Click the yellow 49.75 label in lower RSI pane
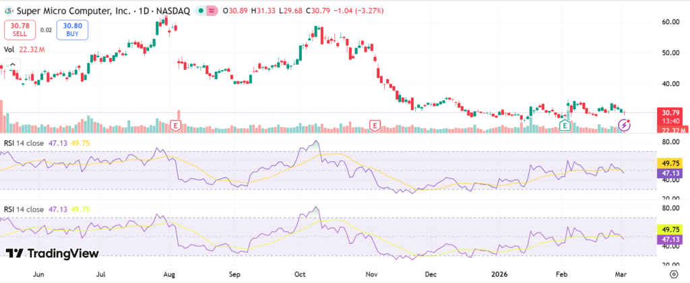690x283 pixels. coord(670,229)
